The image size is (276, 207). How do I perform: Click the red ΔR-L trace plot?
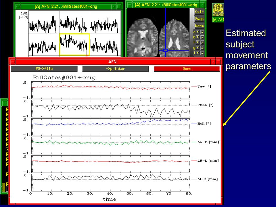point(111,161)
